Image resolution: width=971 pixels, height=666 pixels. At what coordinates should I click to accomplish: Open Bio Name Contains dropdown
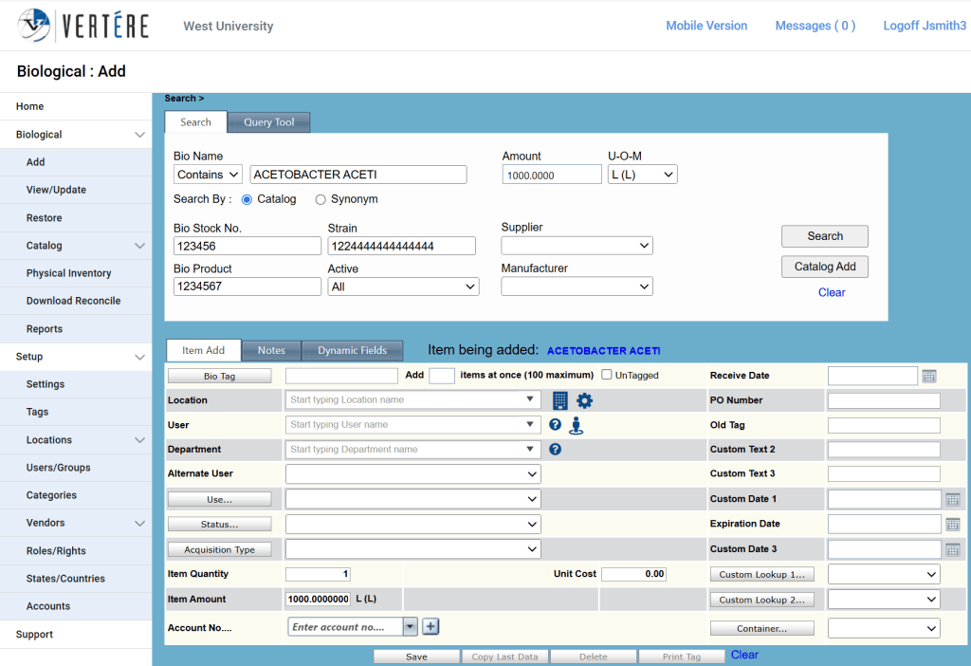(x=208, y=175)
